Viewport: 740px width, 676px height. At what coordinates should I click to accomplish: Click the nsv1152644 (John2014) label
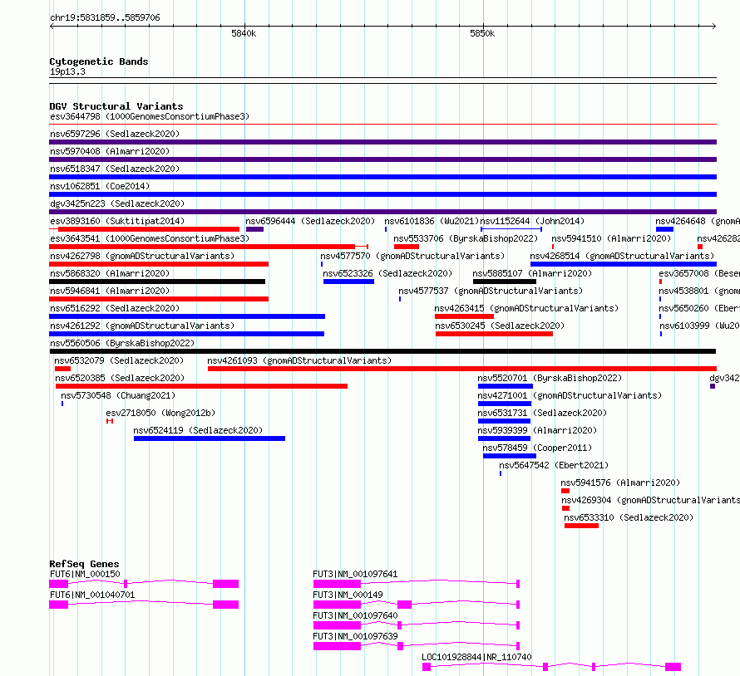532,221
